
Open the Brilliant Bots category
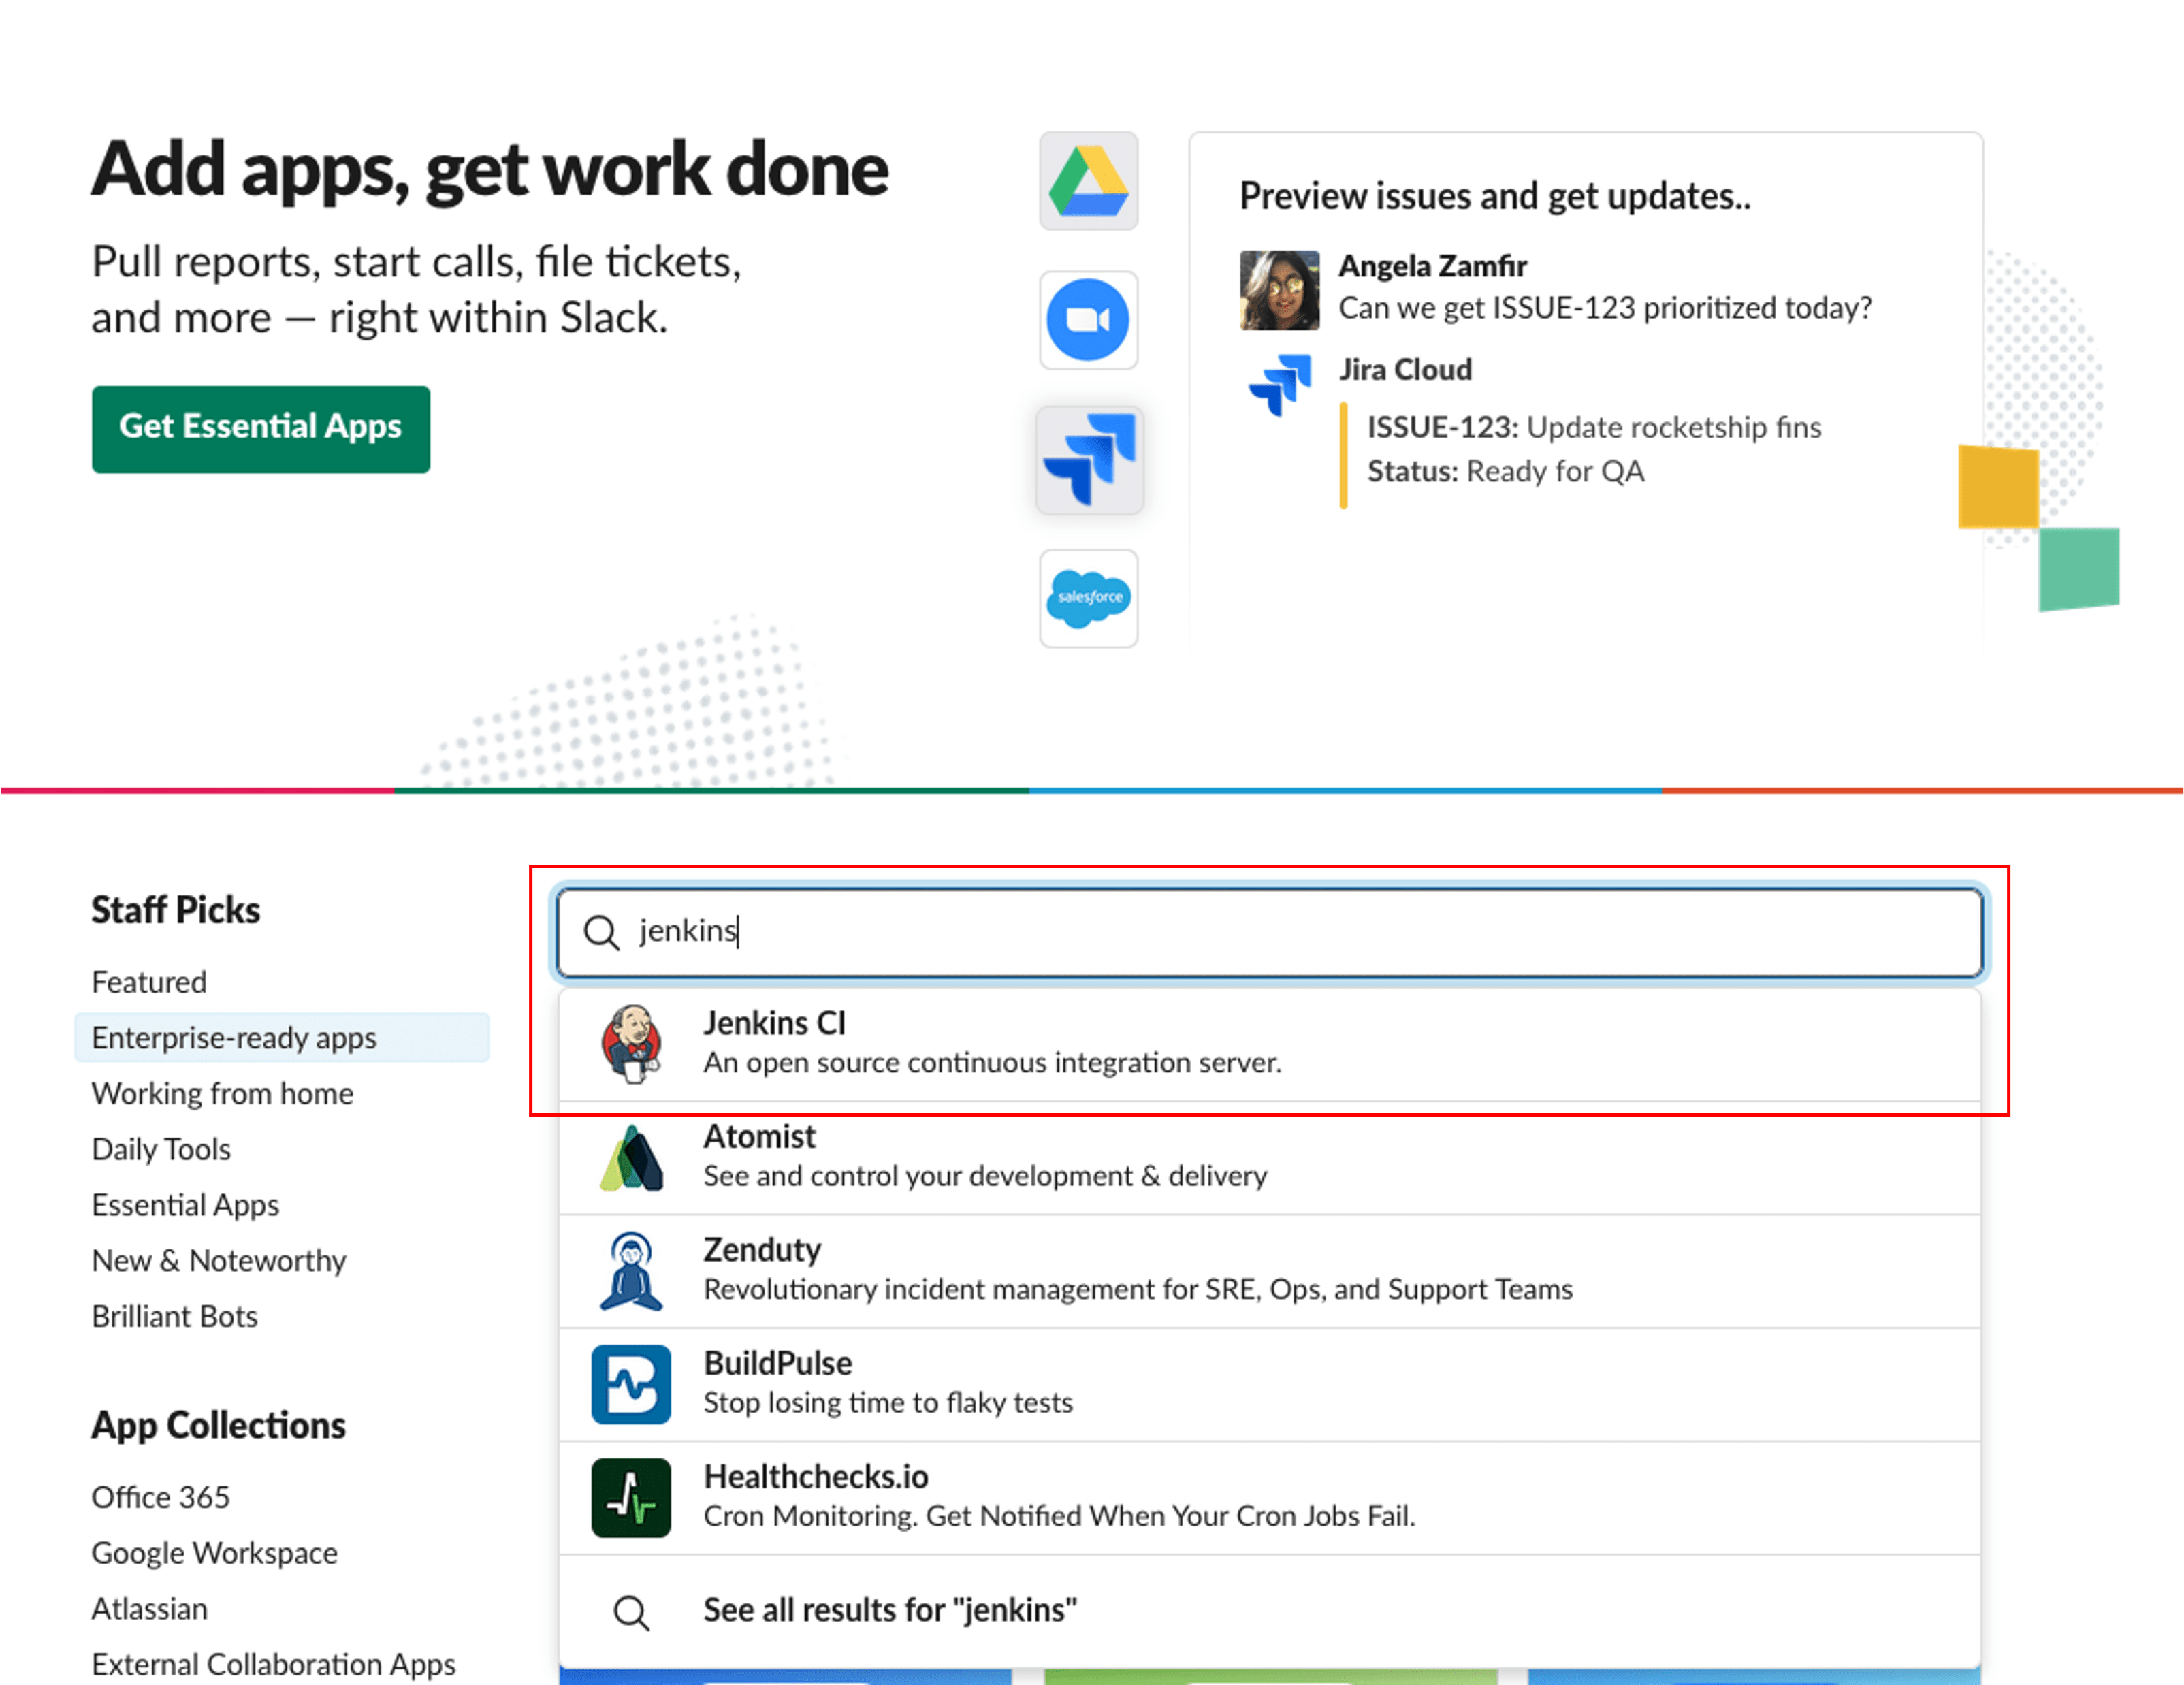(x=175, y=1316)
